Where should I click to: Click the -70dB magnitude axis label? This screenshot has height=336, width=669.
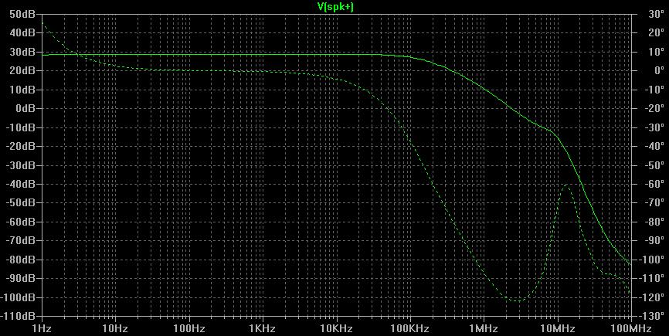[19, 240]
